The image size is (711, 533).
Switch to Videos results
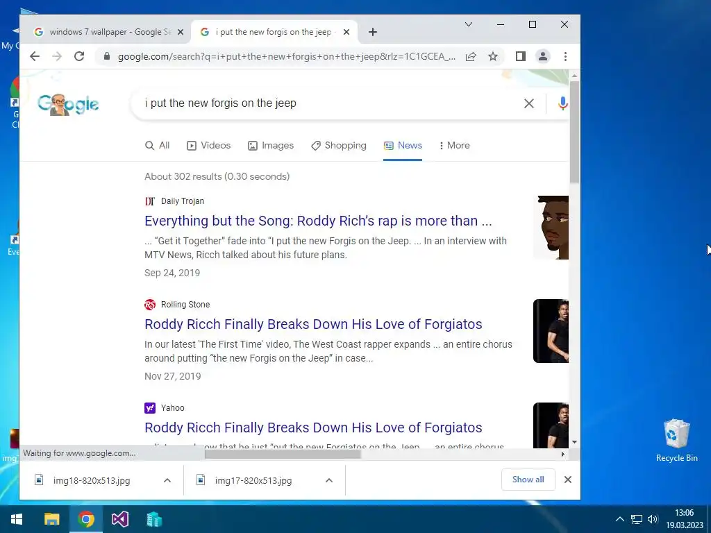point(208,146)
